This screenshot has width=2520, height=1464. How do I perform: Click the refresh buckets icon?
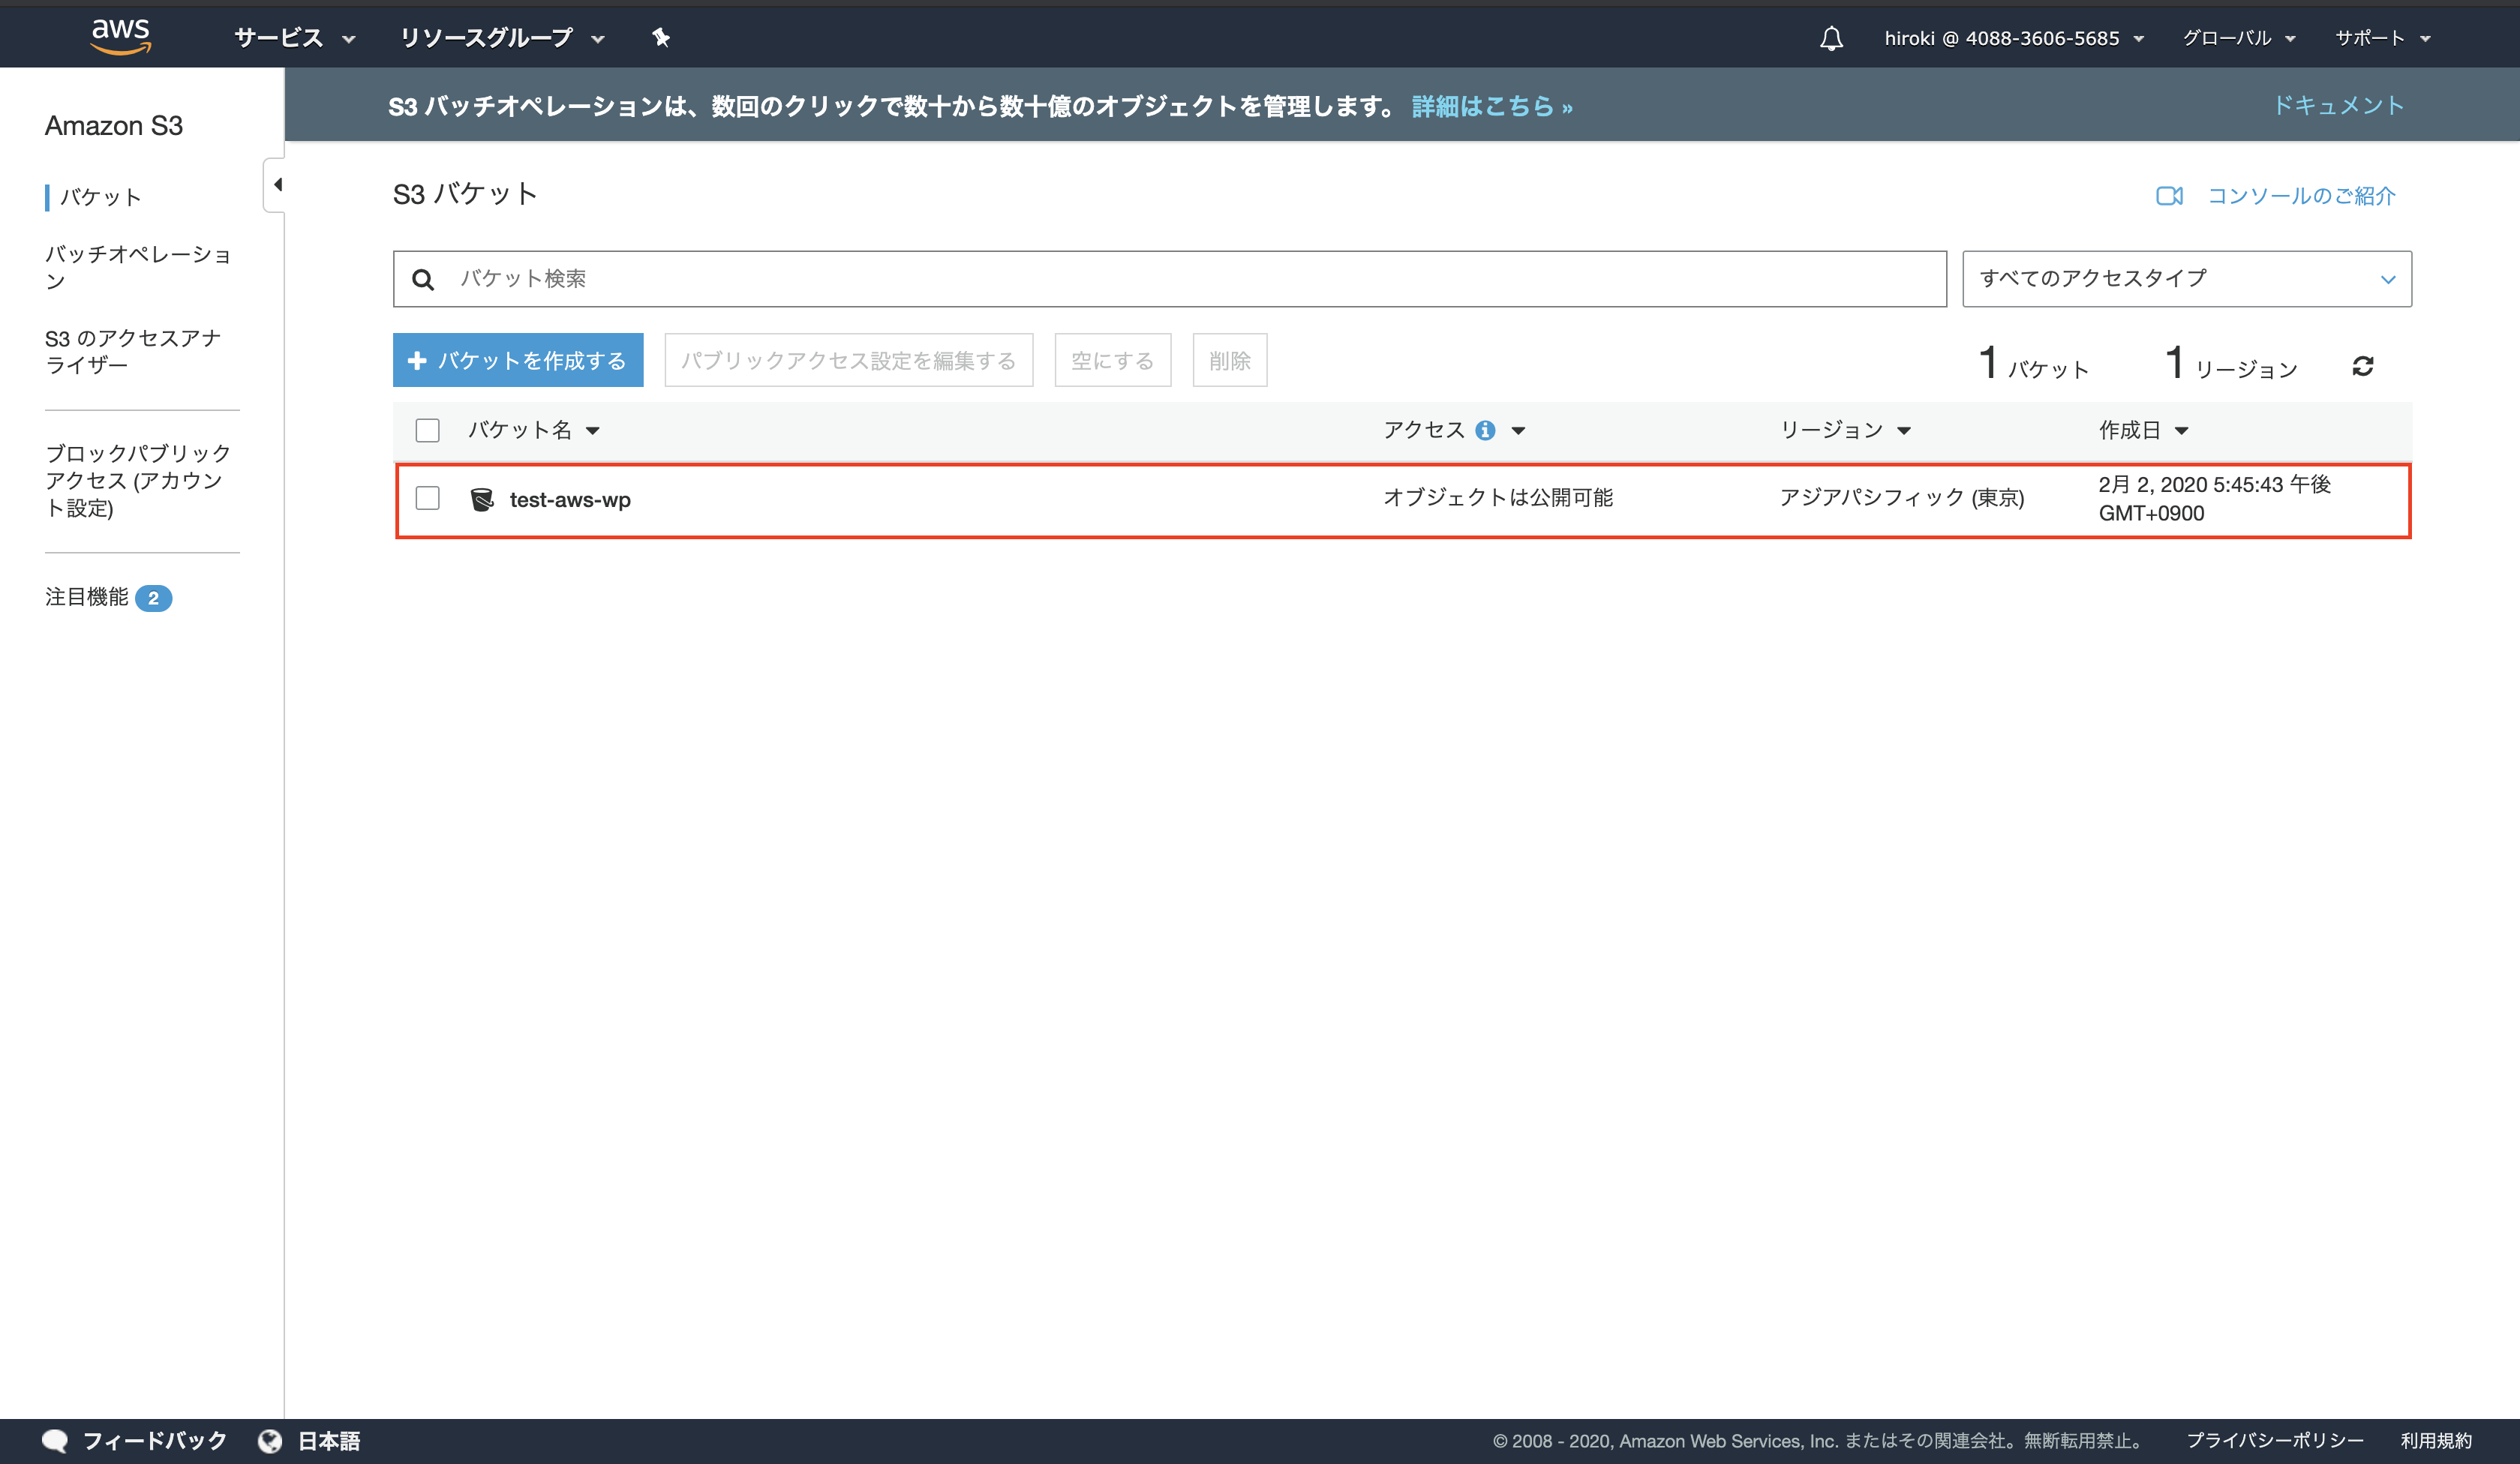2363,366
